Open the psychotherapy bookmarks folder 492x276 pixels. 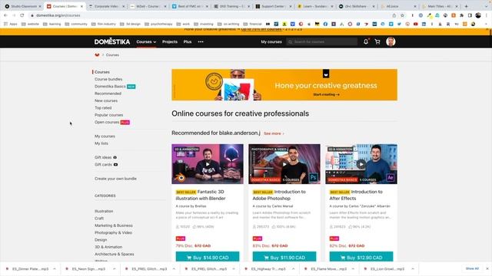tap(158, 24)
